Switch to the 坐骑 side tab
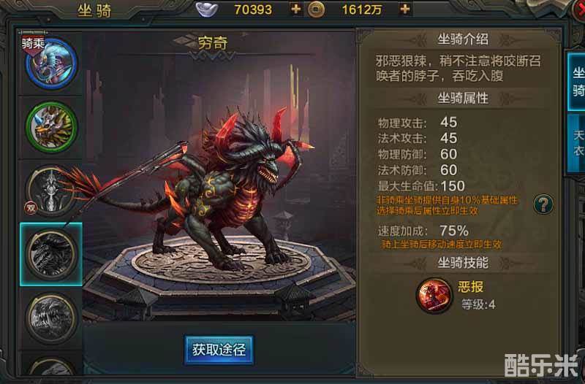Image resolution: width=585 pixels, height=384 pixels. (576, 81)
